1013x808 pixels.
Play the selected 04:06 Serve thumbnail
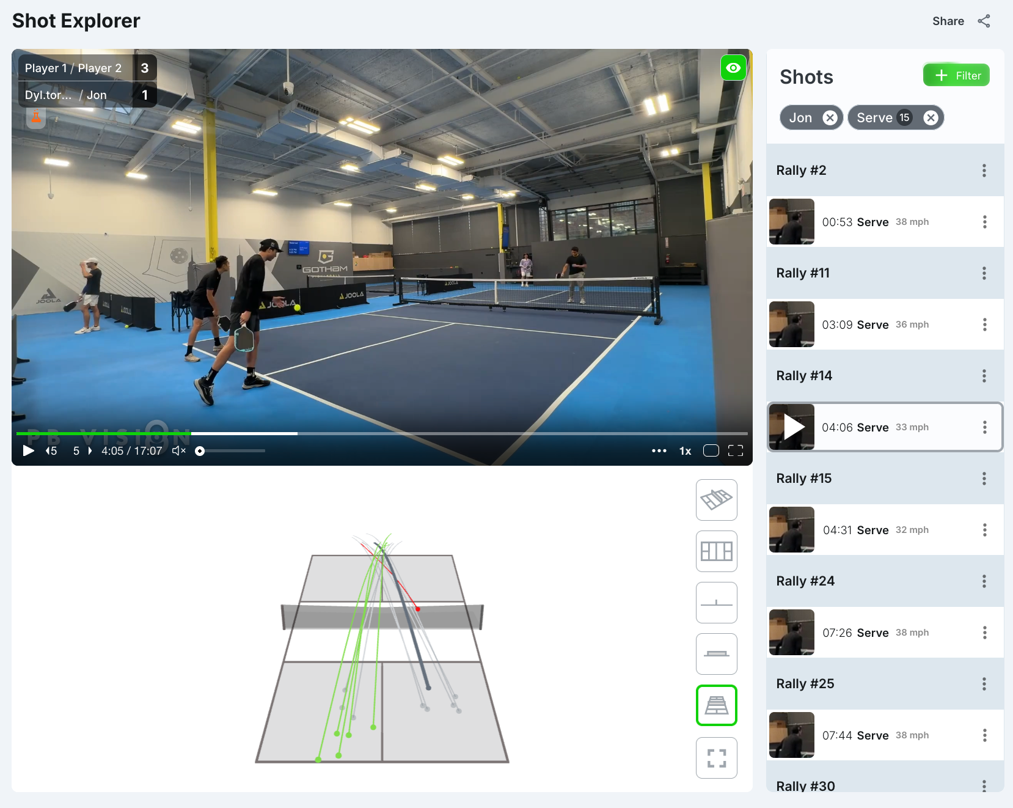tap(792, 427)
